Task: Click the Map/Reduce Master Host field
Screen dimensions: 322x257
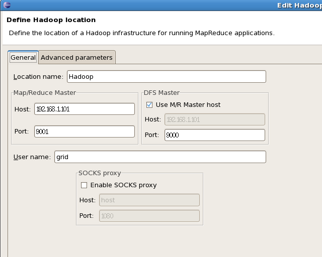Action: pyautogui.click(x=85, y=109)
